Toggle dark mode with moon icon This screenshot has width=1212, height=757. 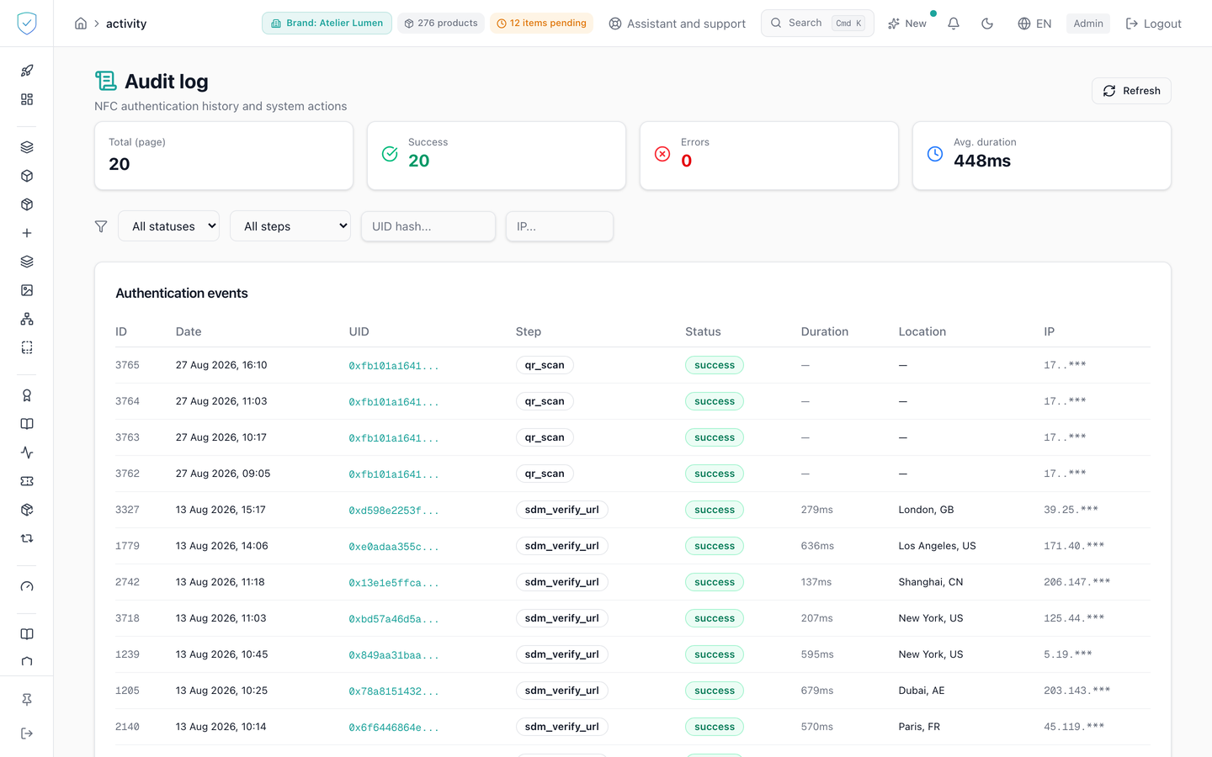(x=987, y=24)
